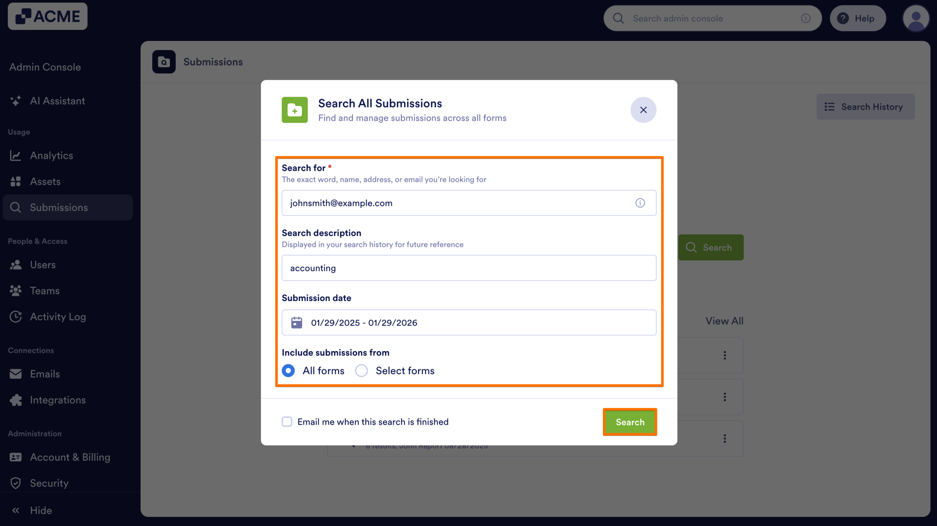
Task: Open the Users page
Action: click(43, 264)
